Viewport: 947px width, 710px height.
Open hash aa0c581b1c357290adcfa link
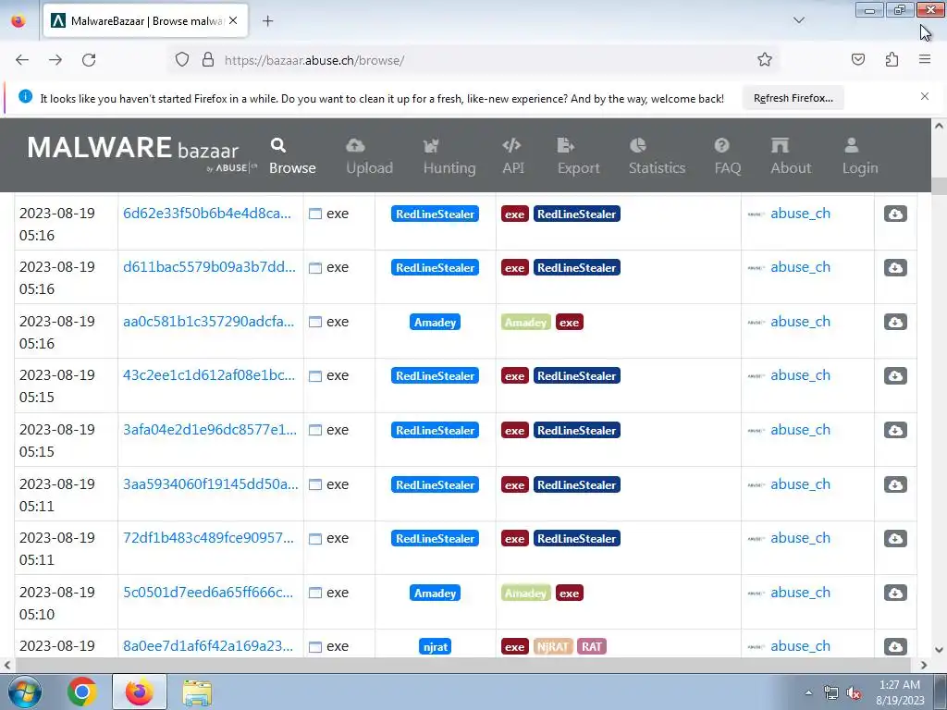coord(209,321)
